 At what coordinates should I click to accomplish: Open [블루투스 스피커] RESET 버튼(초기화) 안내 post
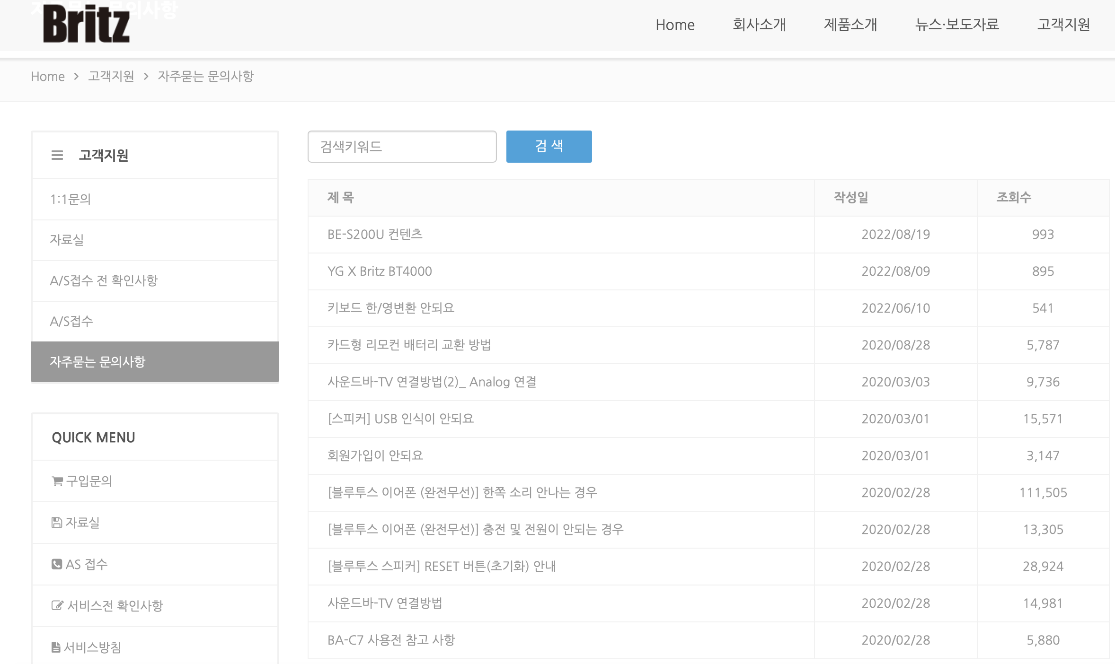(442, 566)
